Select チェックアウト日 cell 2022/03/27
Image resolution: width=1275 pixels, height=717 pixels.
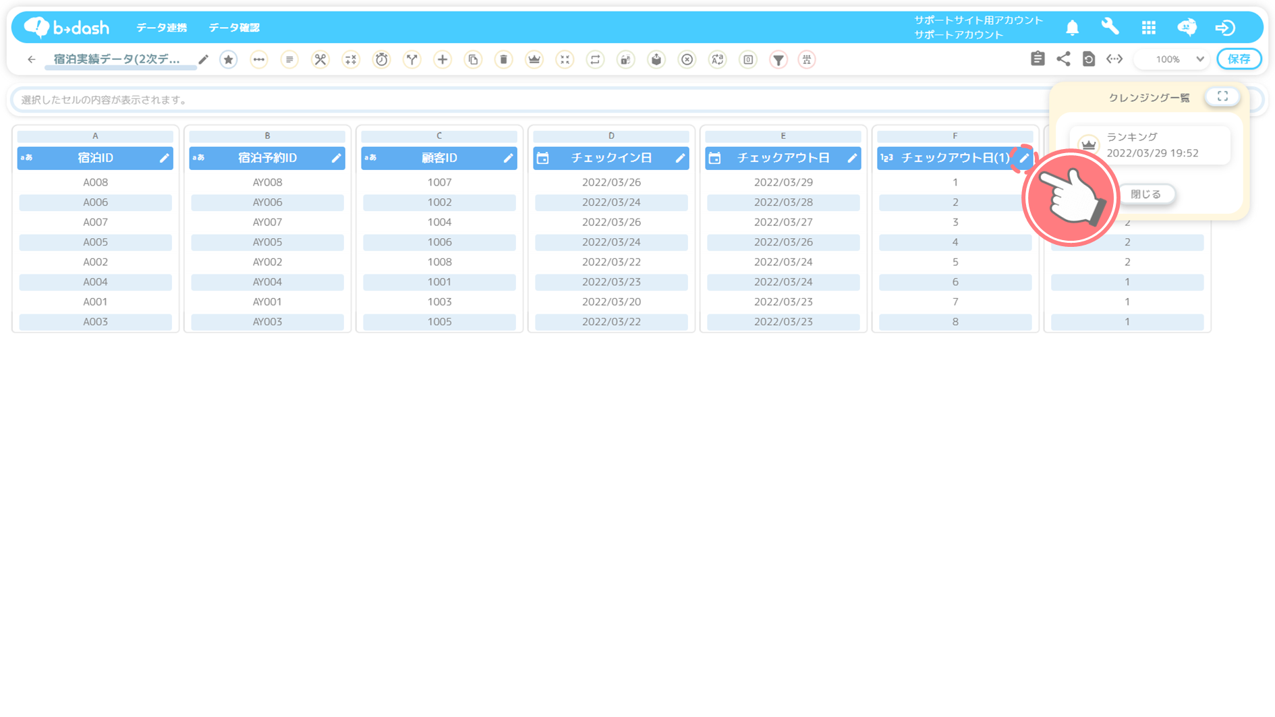pyautogui.click(x=783, y=222)
